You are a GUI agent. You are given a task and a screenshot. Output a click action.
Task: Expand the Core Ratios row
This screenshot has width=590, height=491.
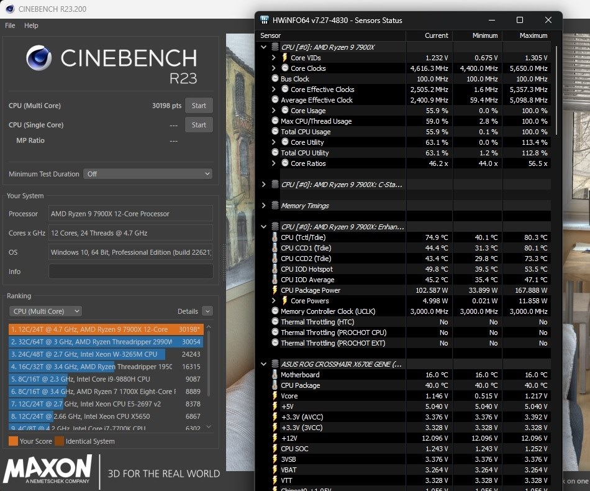click(273, 163)
